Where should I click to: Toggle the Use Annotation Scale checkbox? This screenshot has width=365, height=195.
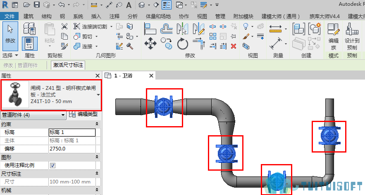pos(52,165)
